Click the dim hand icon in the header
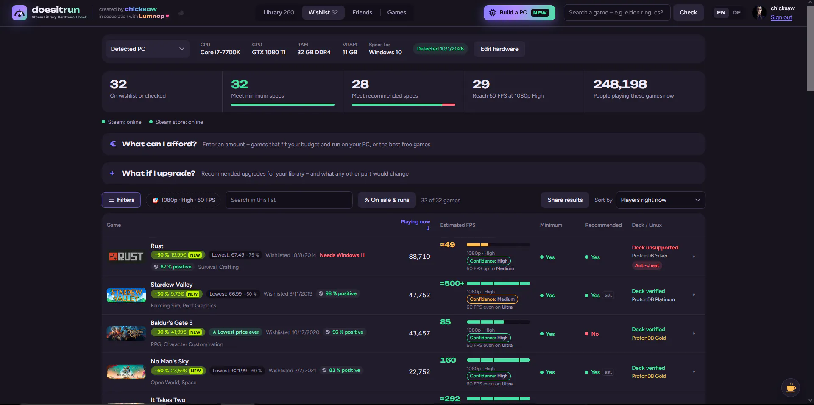The height and width of the screenshot is (405, 814). 181,13
